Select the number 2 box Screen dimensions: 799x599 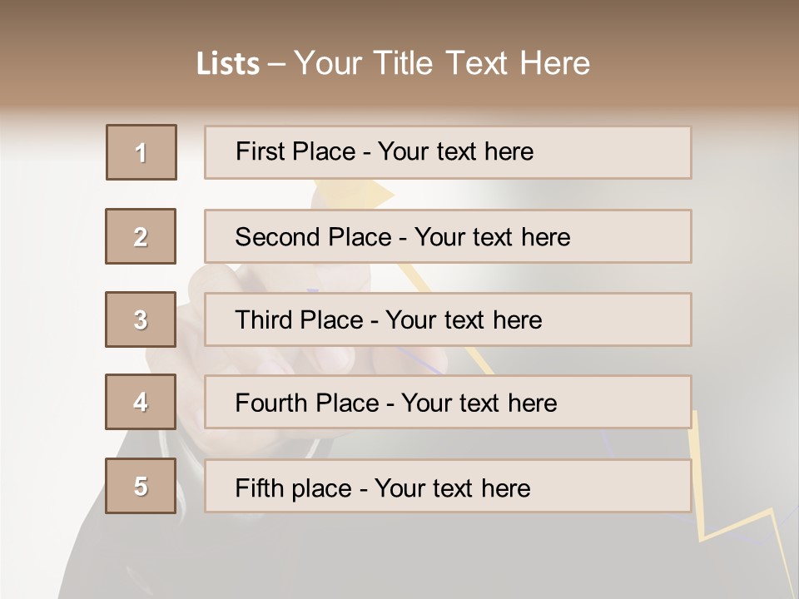141,236
